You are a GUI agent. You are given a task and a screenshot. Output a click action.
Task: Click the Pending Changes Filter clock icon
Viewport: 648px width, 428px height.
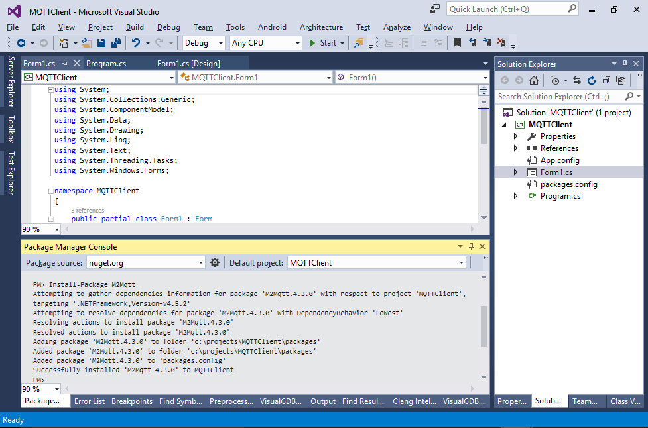pyautogui.click(x=555, y=80)
